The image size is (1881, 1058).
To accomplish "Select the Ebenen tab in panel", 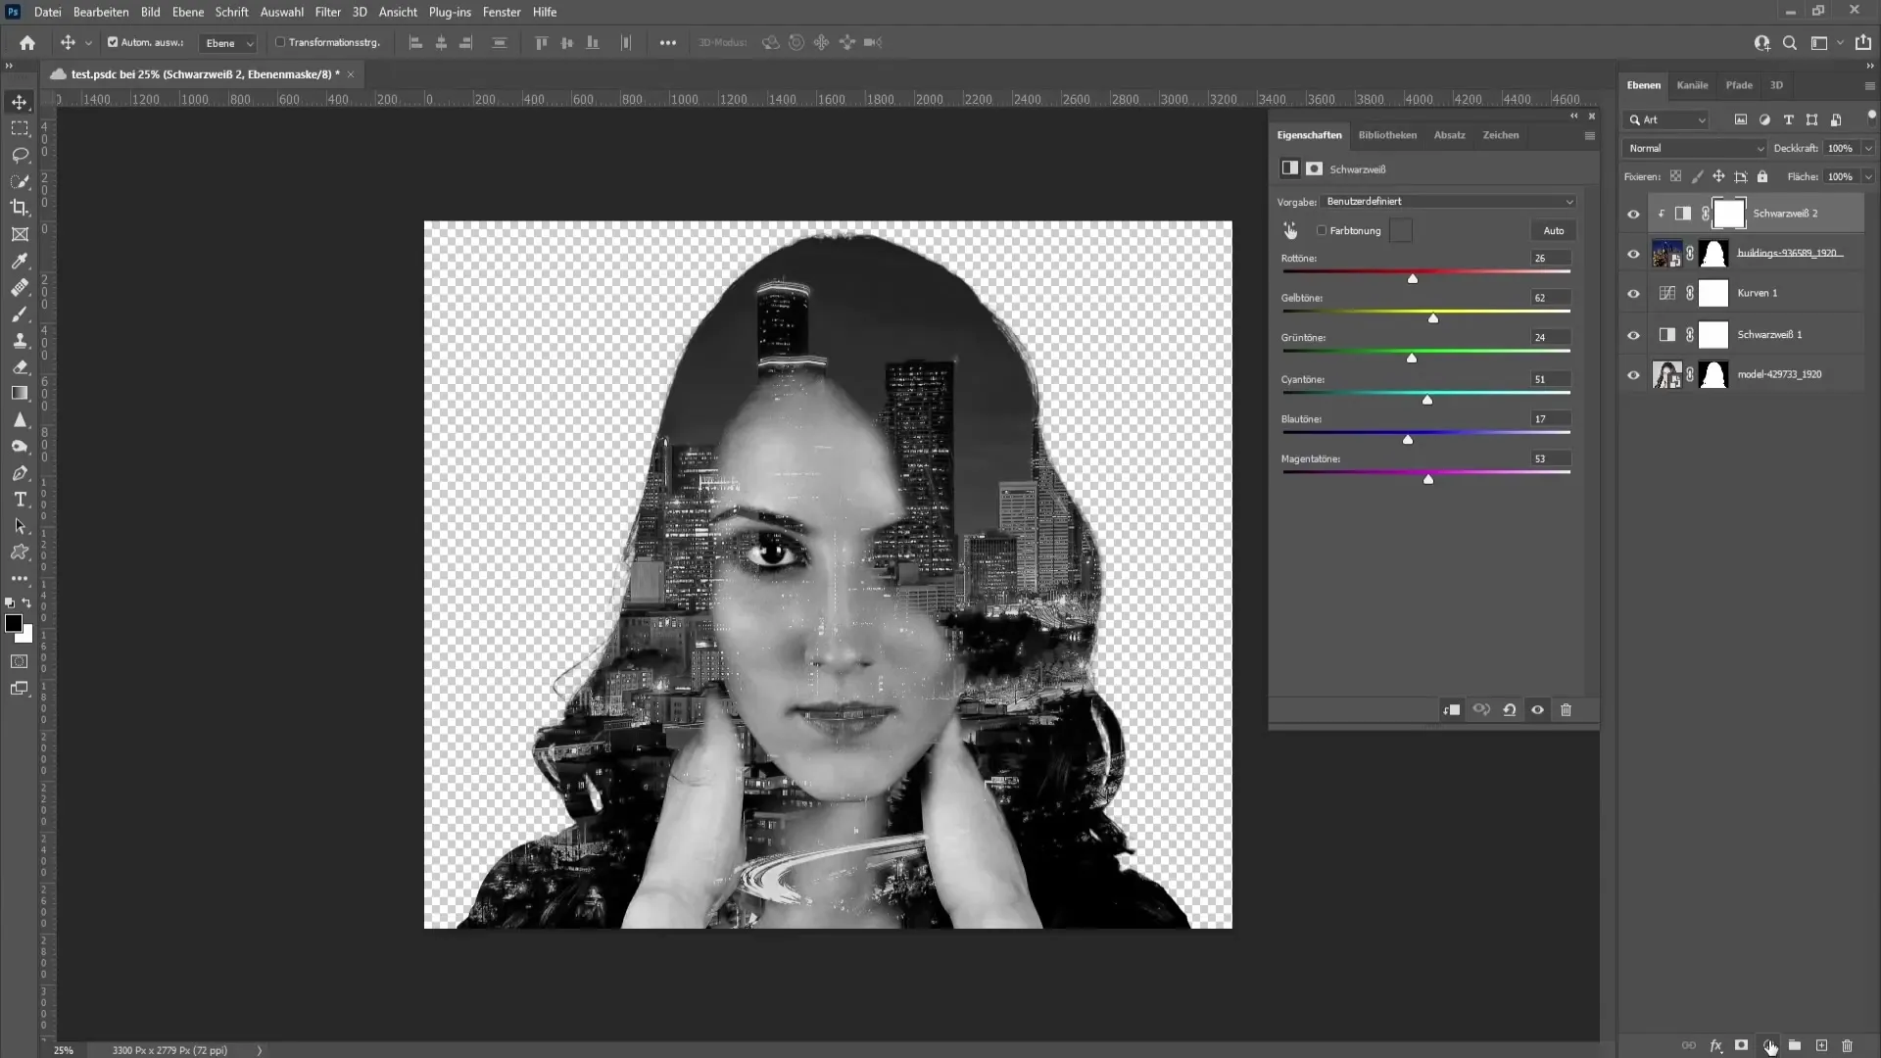I will pos(1645,84).
